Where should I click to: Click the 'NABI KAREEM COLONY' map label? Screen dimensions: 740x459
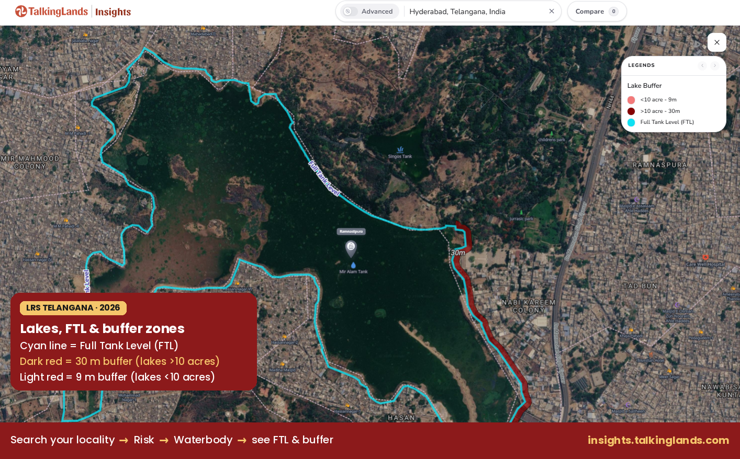click(x=529, y=306)
